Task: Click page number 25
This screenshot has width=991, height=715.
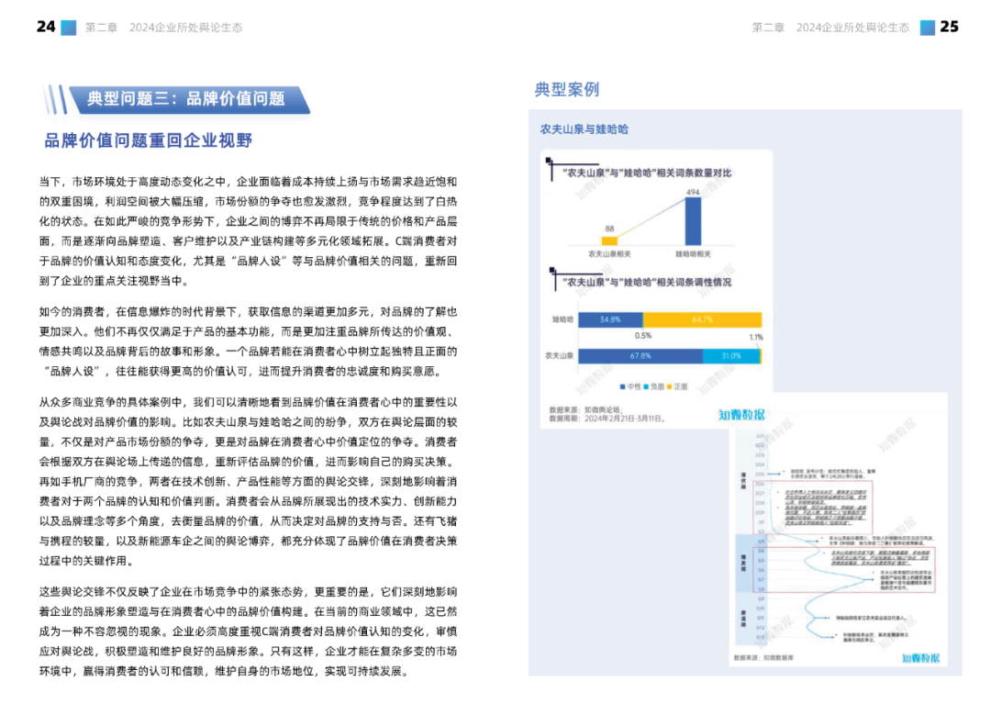Action: point(950,27)
